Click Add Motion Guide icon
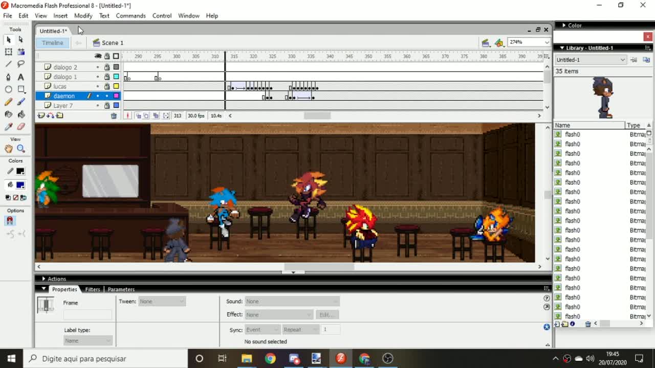The width and height of the screenshot is (655, 368). tap(50, 116)
